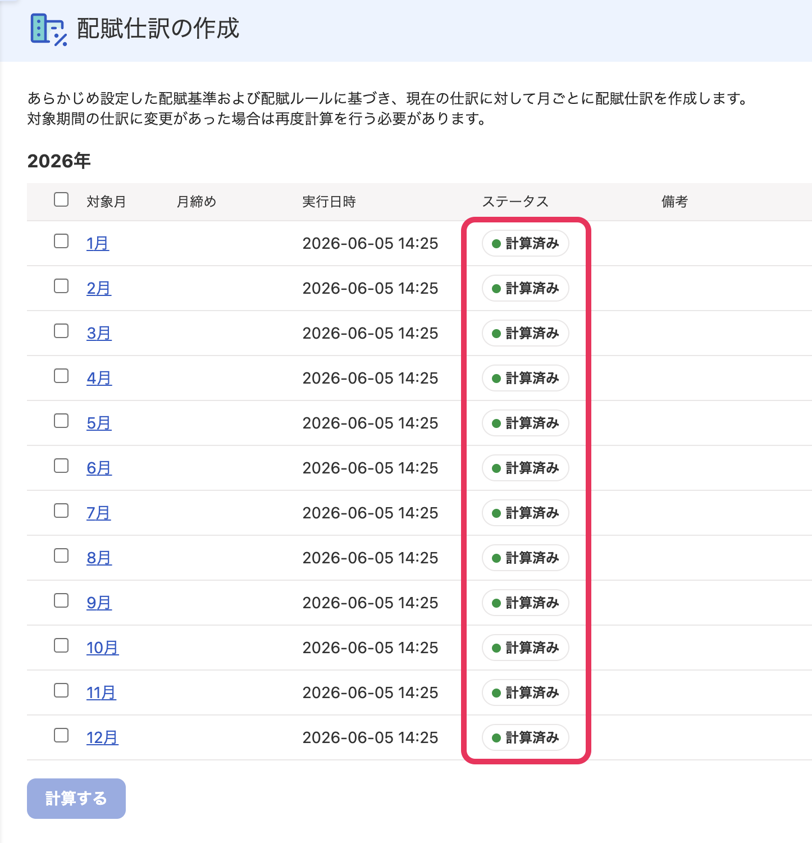
Task: Open the 4月 link
Action: (x=99, y=378)
